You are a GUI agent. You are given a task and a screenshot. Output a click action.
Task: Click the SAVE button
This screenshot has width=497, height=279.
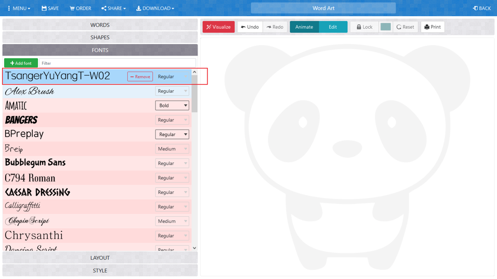[x=50, y=8]
